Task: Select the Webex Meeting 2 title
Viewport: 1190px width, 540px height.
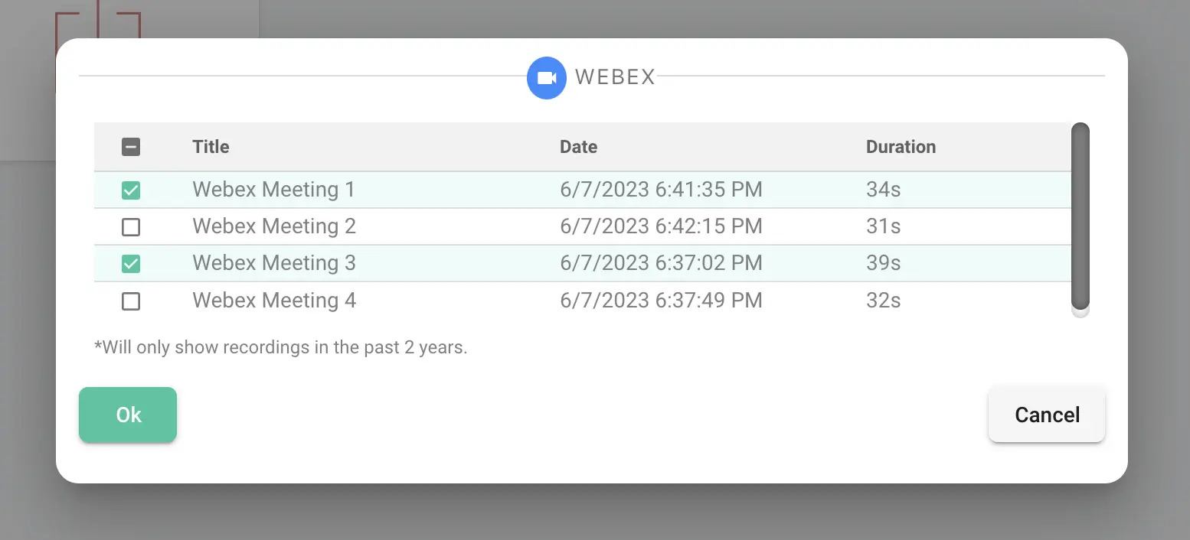Action: pos(274,226)
